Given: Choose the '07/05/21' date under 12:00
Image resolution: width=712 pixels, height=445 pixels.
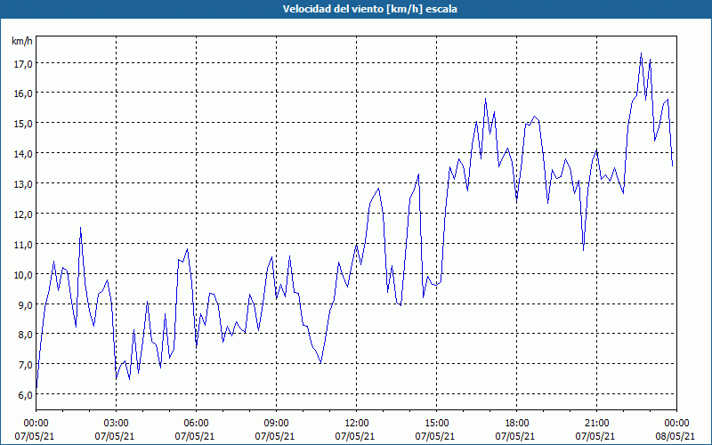Looking at the screenshot, I should [x=355, y=436].
